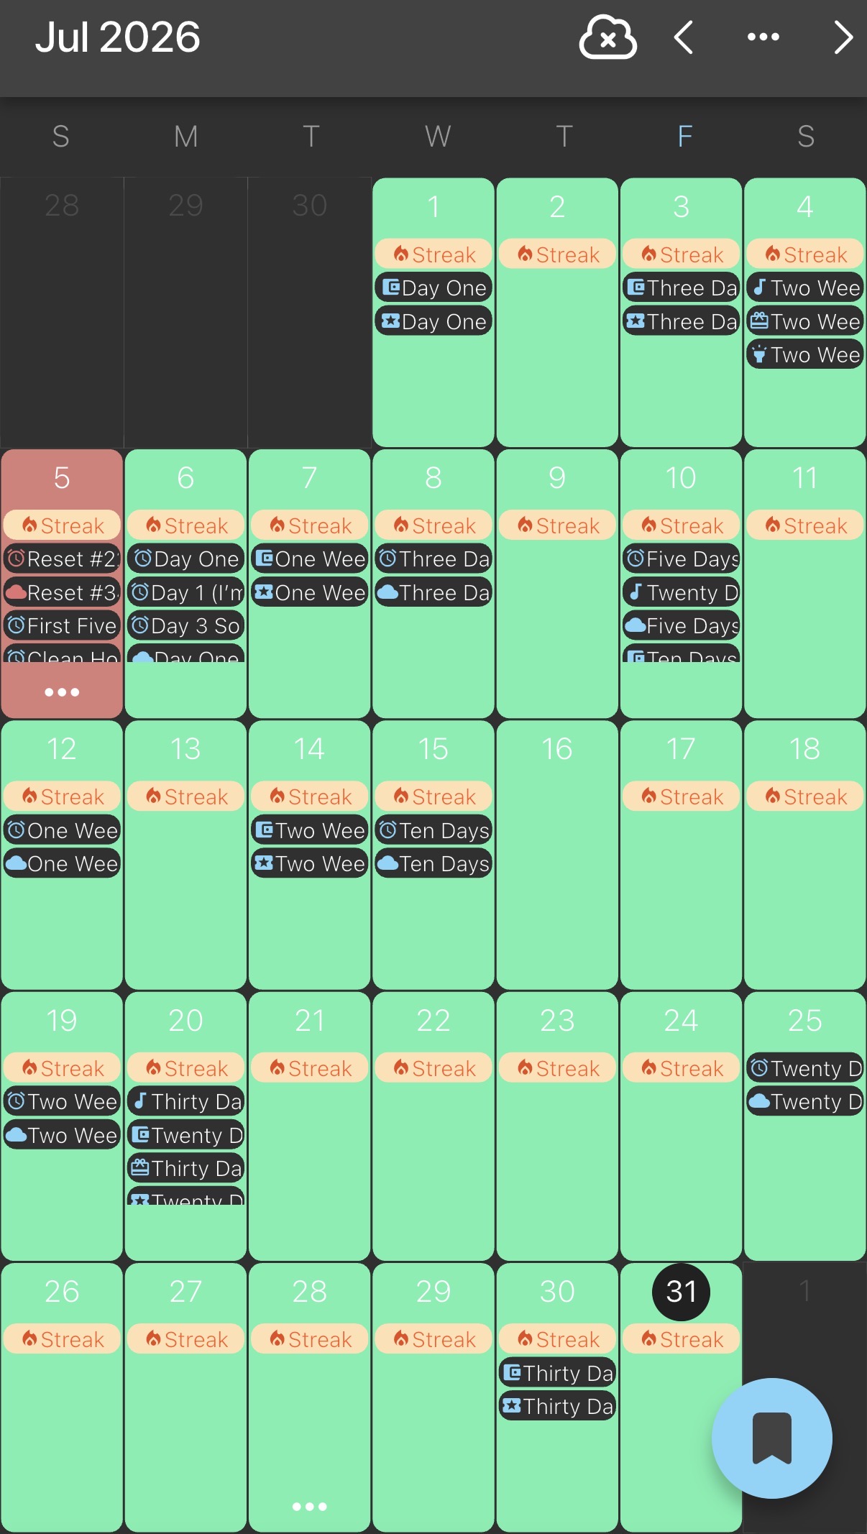Image resolution: width=867 pixels, height=1534 pixels.
Task: Expand hidden entries on July 28
Action: (x=310, y=1507)
